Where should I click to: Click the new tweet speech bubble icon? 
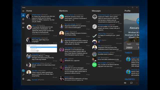point(131,83)
